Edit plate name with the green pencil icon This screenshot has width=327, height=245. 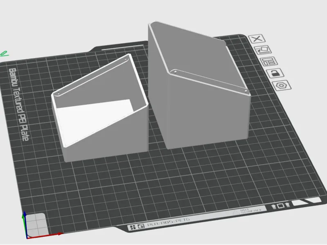pyautogui.click(x=4, y=54)
